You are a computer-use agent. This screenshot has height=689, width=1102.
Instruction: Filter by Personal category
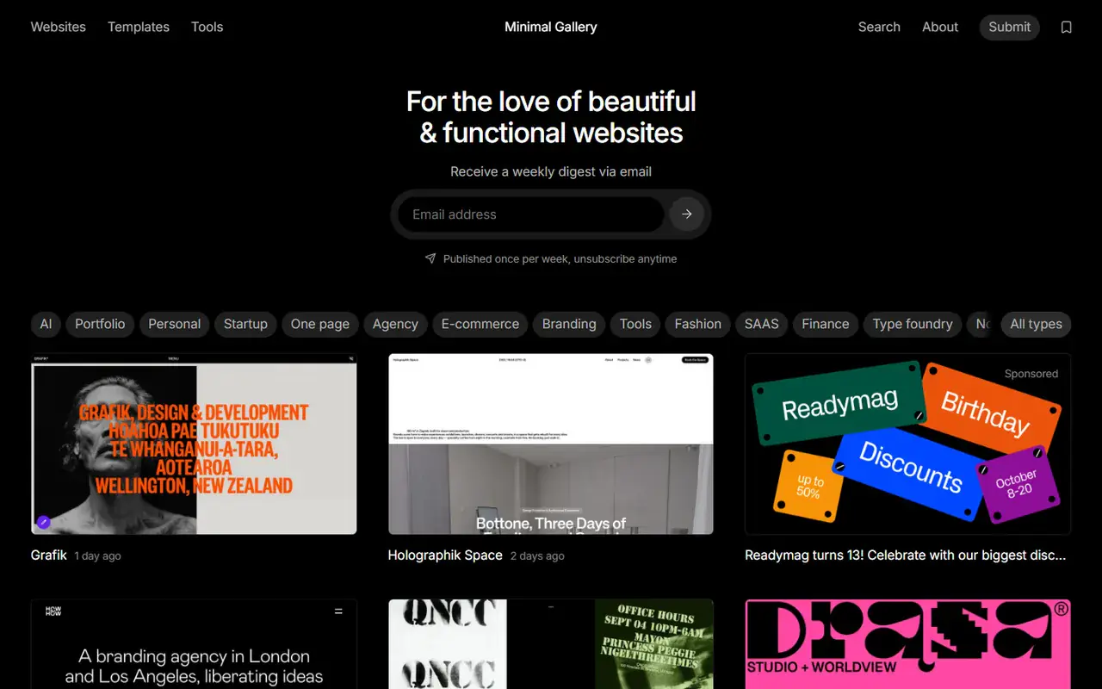coord(174,324)
